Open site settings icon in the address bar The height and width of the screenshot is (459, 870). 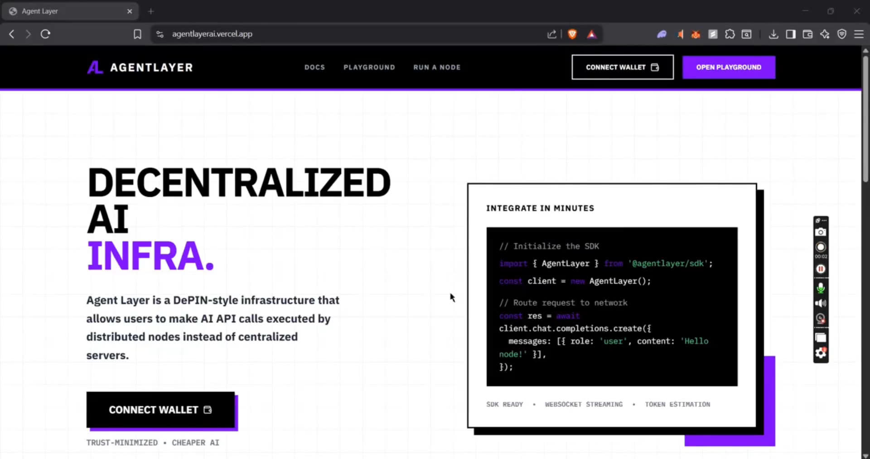pos(159,34)
